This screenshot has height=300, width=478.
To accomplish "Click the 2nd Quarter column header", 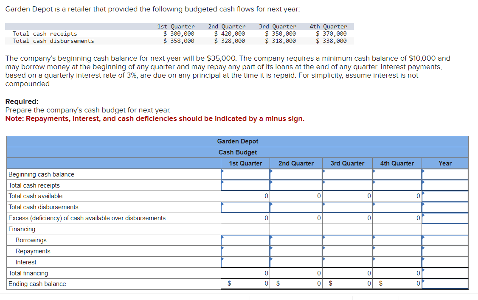I will (296, 163).
